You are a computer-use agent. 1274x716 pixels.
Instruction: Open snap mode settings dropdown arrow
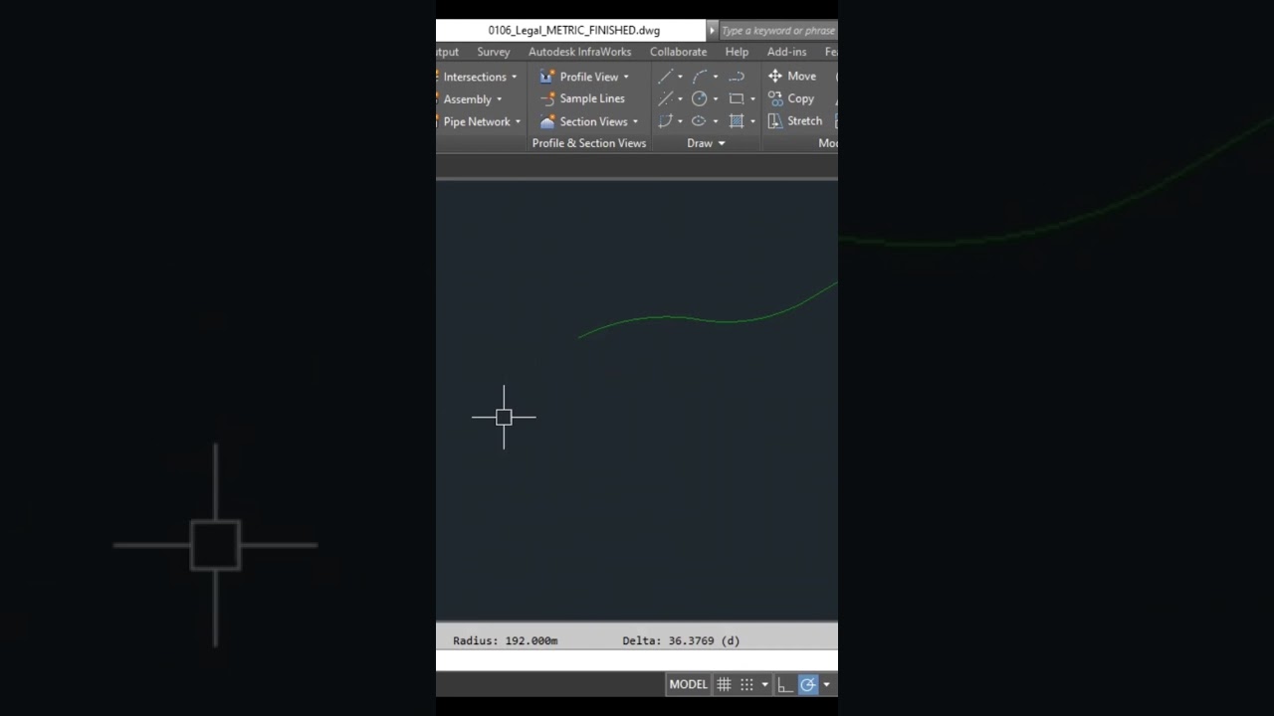[764, 684]
